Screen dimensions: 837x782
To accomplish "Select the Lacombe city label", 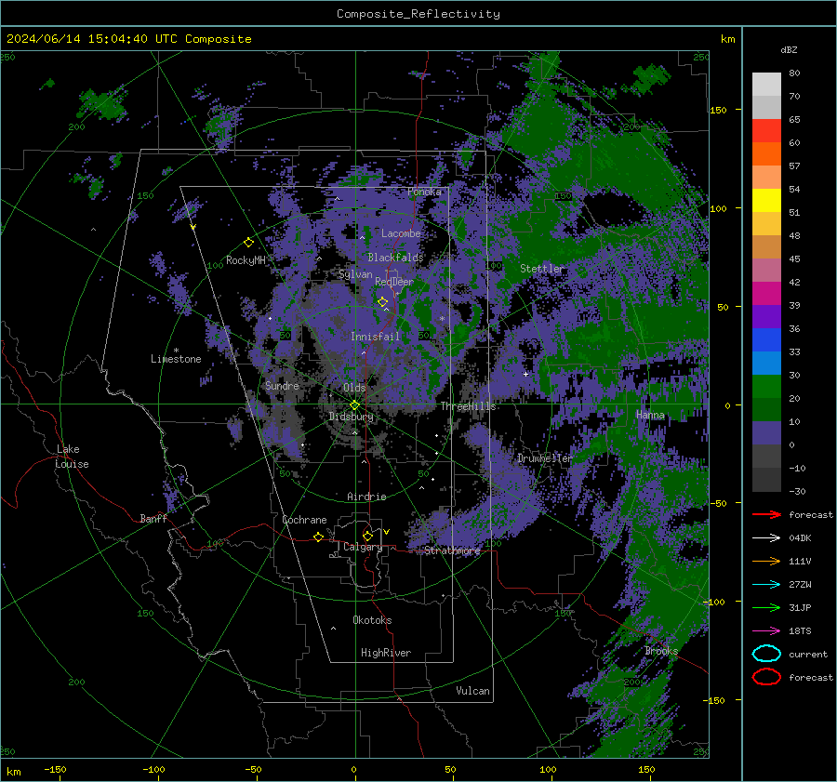I will point(401,233).
